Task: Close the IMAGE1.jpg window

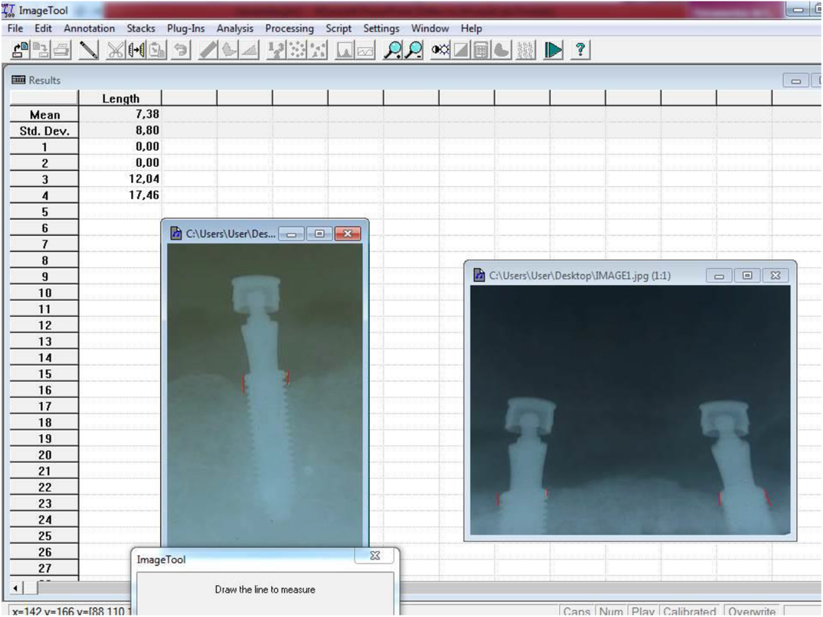Action: pyautogui.click(x=775, y=275)
